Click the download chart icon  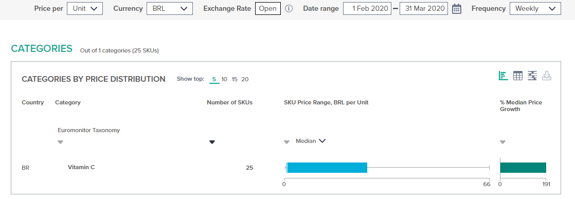click(x=547, y=76)
